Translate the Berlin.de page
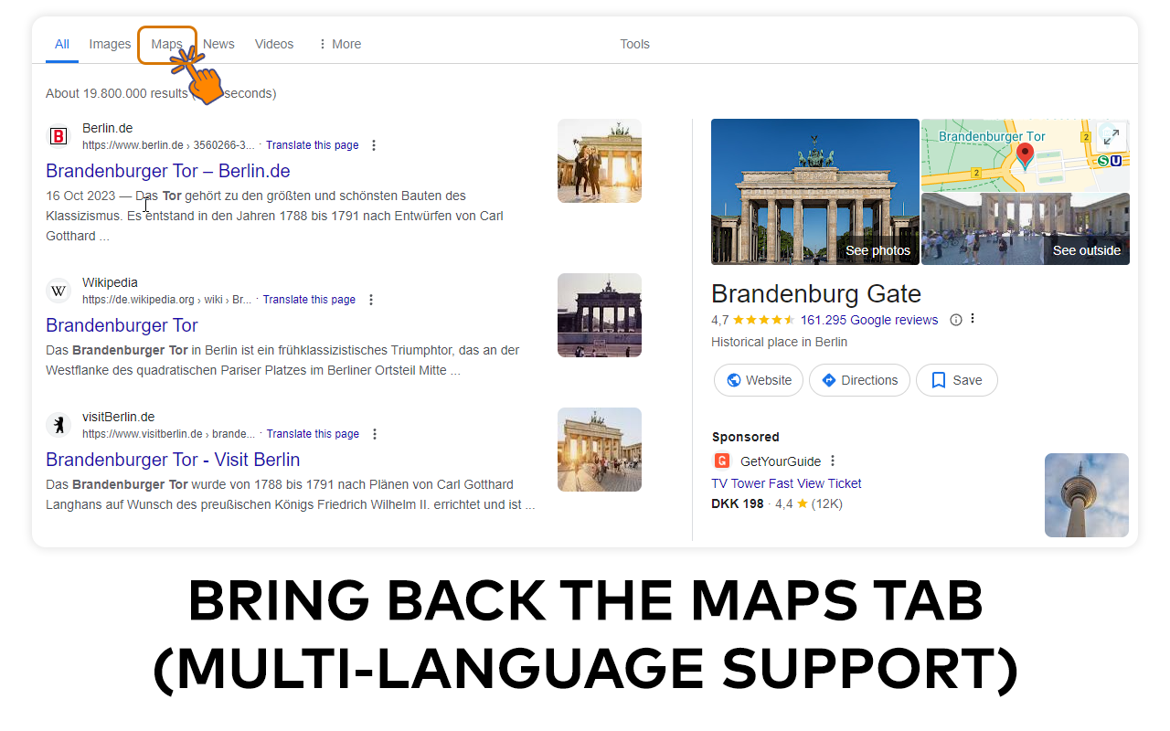Screen dimensions: 1170x731 click(x=313, y=145)
